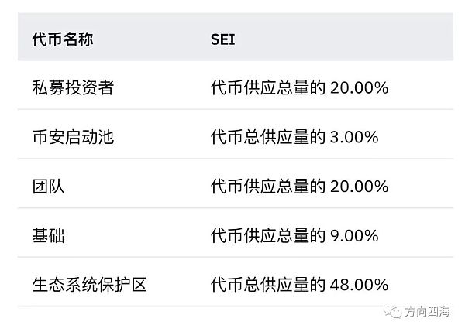Click the SEI column header
Screen dimensions: 465x332
pos(222,39)
